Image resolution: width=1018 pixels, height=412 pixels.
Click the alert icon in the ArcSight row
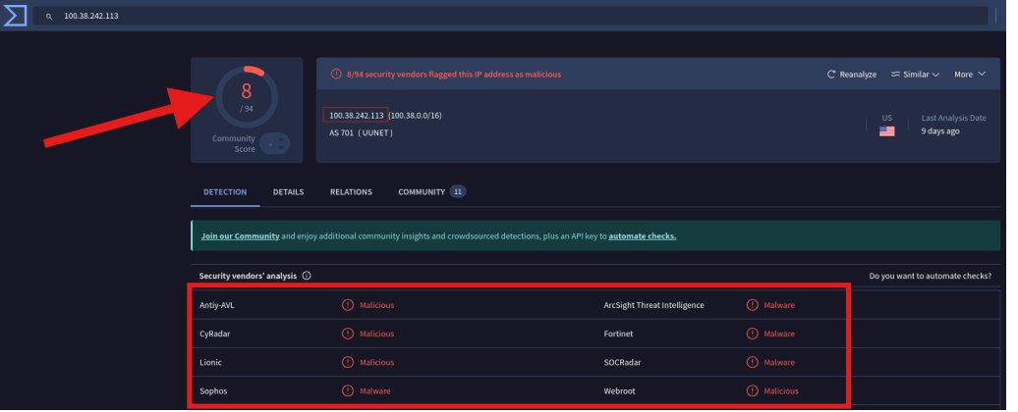752,305
